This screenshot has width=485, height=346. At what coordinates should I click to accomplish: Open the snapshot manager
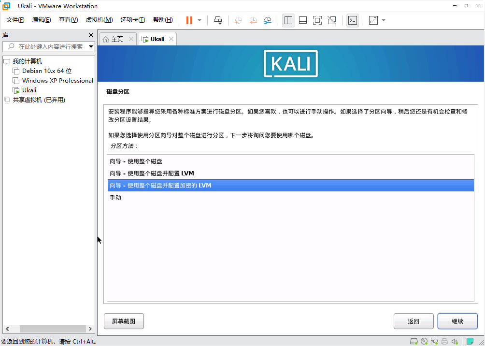click(268, 20)
